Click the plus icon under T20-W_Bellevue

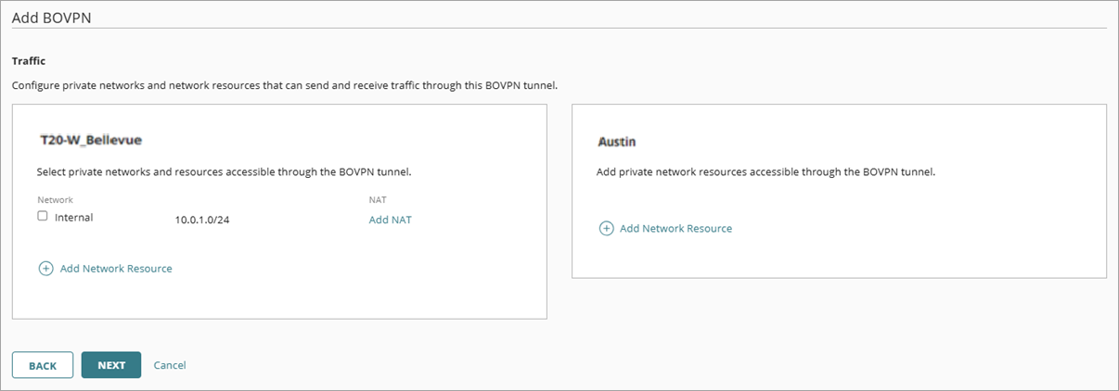45,269
